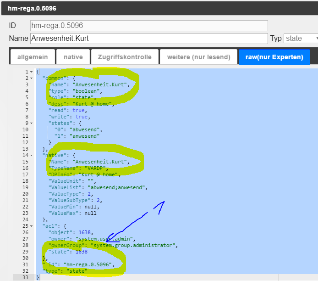Open the Typ dropdown showing state
Viewport: 318px width, 281px height.
[301, 39]
